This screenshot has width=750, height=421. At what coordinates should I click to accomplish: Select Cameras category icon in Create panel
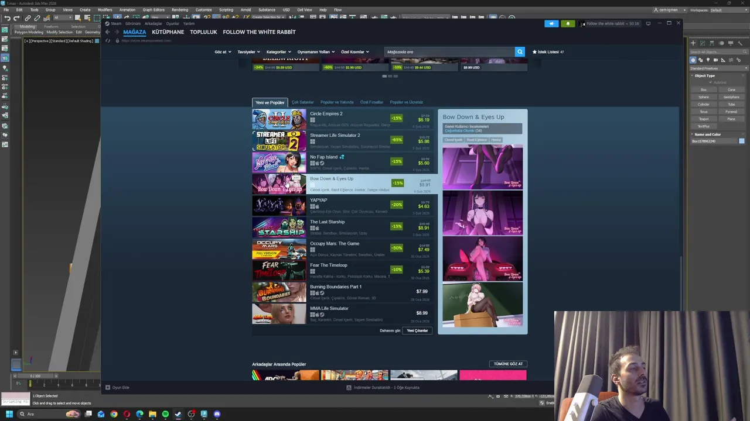pos(715,60)
